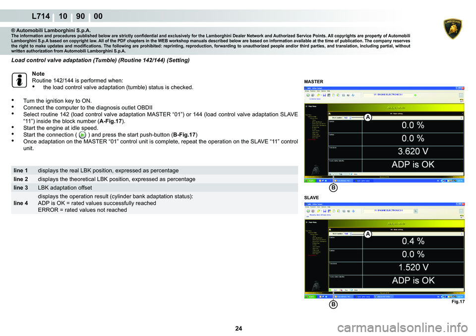476x336 pixels.
Task: Click the line 3 LBK adaptation offset row
Action: (x=155, y=188)
